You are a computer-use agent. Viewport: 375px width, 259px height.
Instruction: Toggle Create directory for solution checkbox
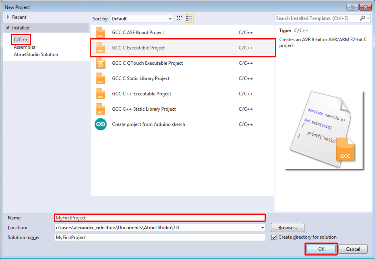click(274, 237)
